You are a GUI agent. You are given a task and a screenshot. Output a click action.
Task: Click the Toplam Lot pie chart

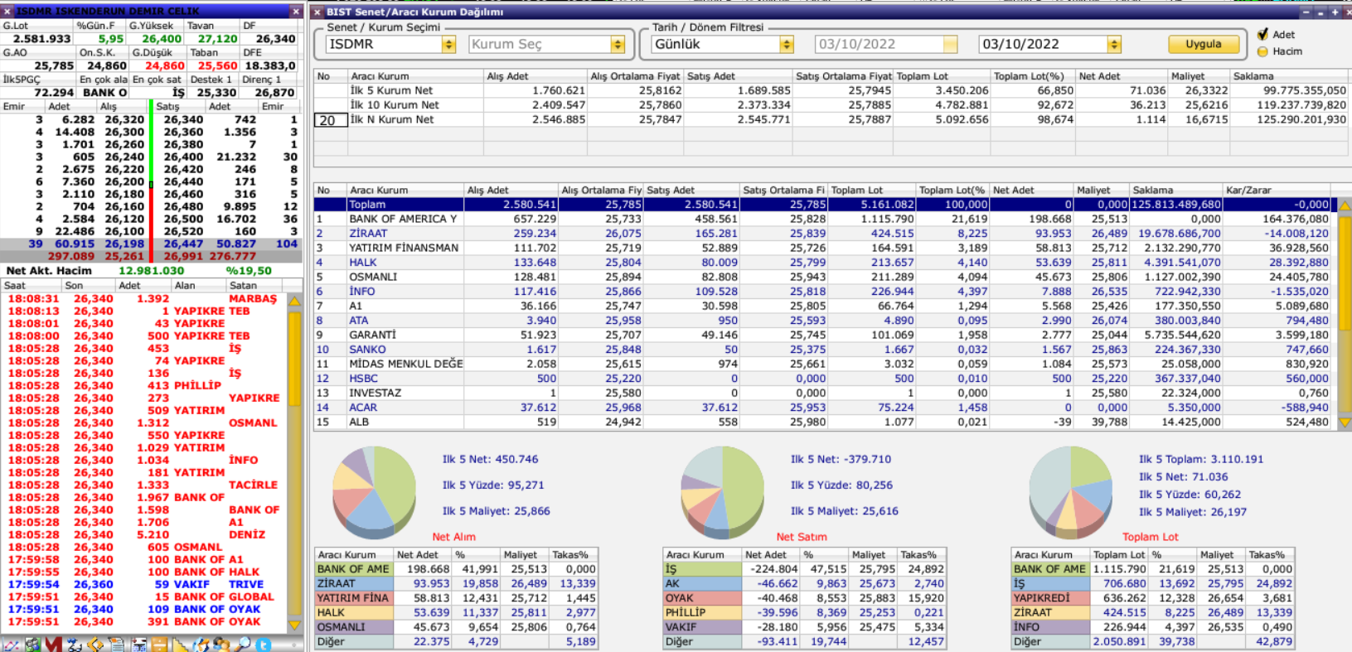click(1070, 492)
